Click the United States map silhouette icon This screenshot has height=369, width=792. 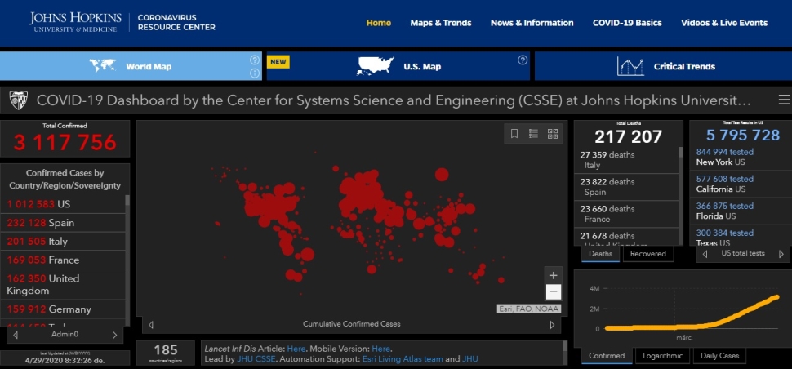click(376, 66)
